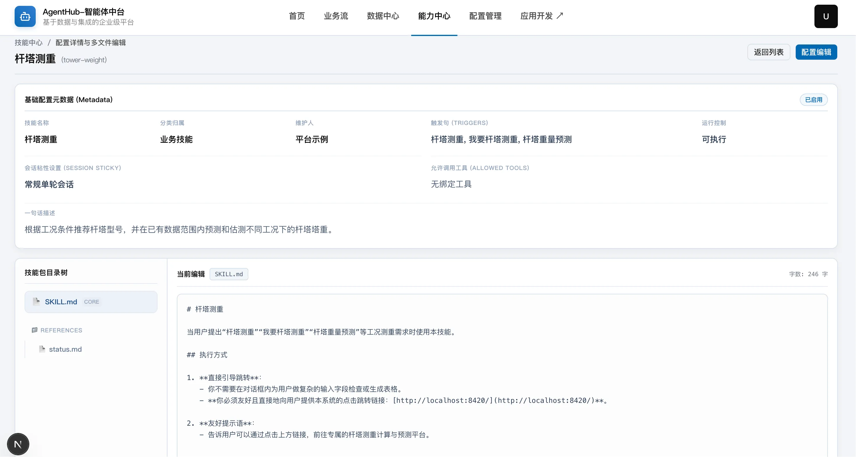
Task: Click the '2. **友好提示语**:' line in editor
Action: pyautogui.click(x=220, y=423)
